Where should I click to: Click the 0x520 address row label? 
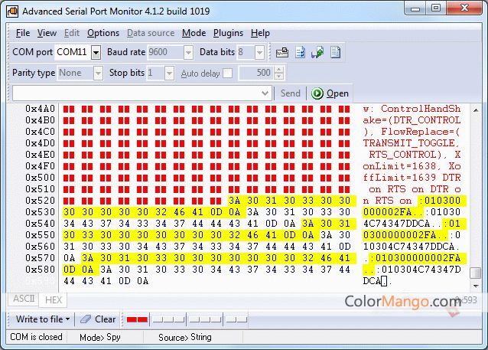(40, 201)
